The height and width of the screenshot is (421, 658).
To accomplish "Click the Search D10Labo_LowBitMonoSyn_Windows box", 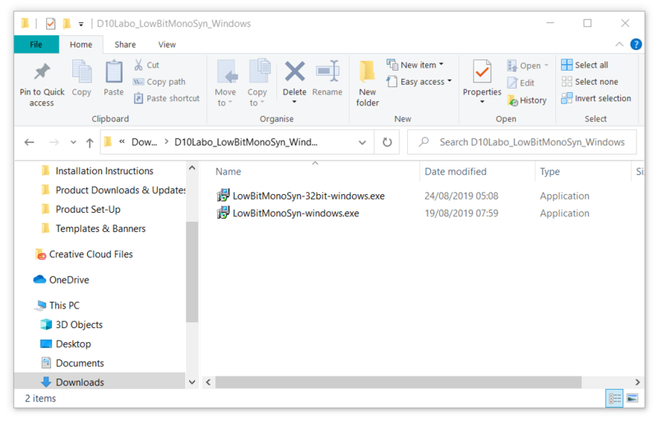I will (521, 142).
